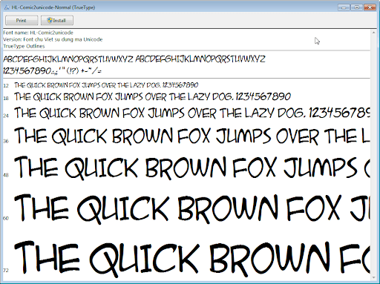Click the vertical scrollbar track
Screen dimensions: 380x284
(373, 155)
